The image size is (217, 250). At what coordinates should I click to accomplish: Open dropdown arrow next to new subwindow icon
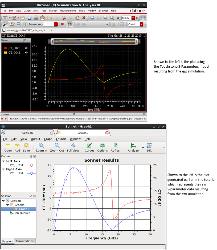tap(19, 18)
